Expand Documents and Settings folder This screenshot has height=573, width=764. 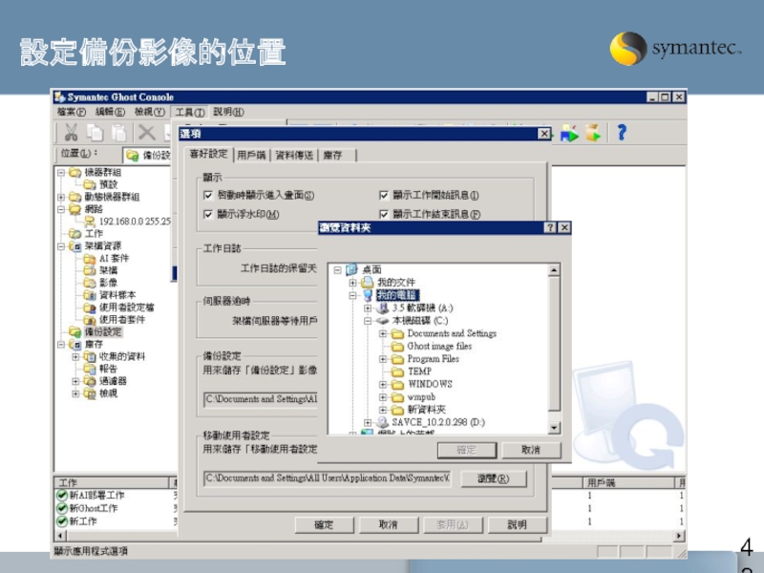point(383,333)
